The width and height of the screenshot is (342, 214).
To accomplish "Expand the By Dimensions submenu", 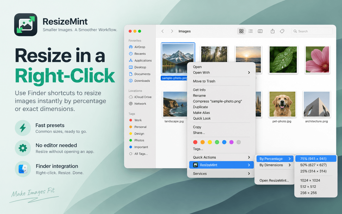I will [275, 165].
